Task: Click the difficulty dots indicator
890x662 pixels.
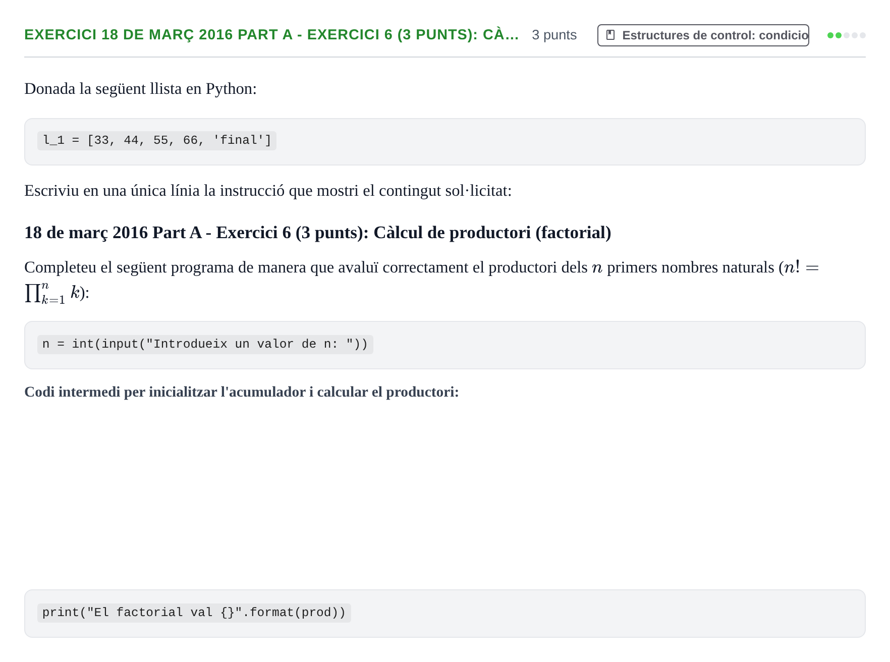Action: click(x=846, y=35)
